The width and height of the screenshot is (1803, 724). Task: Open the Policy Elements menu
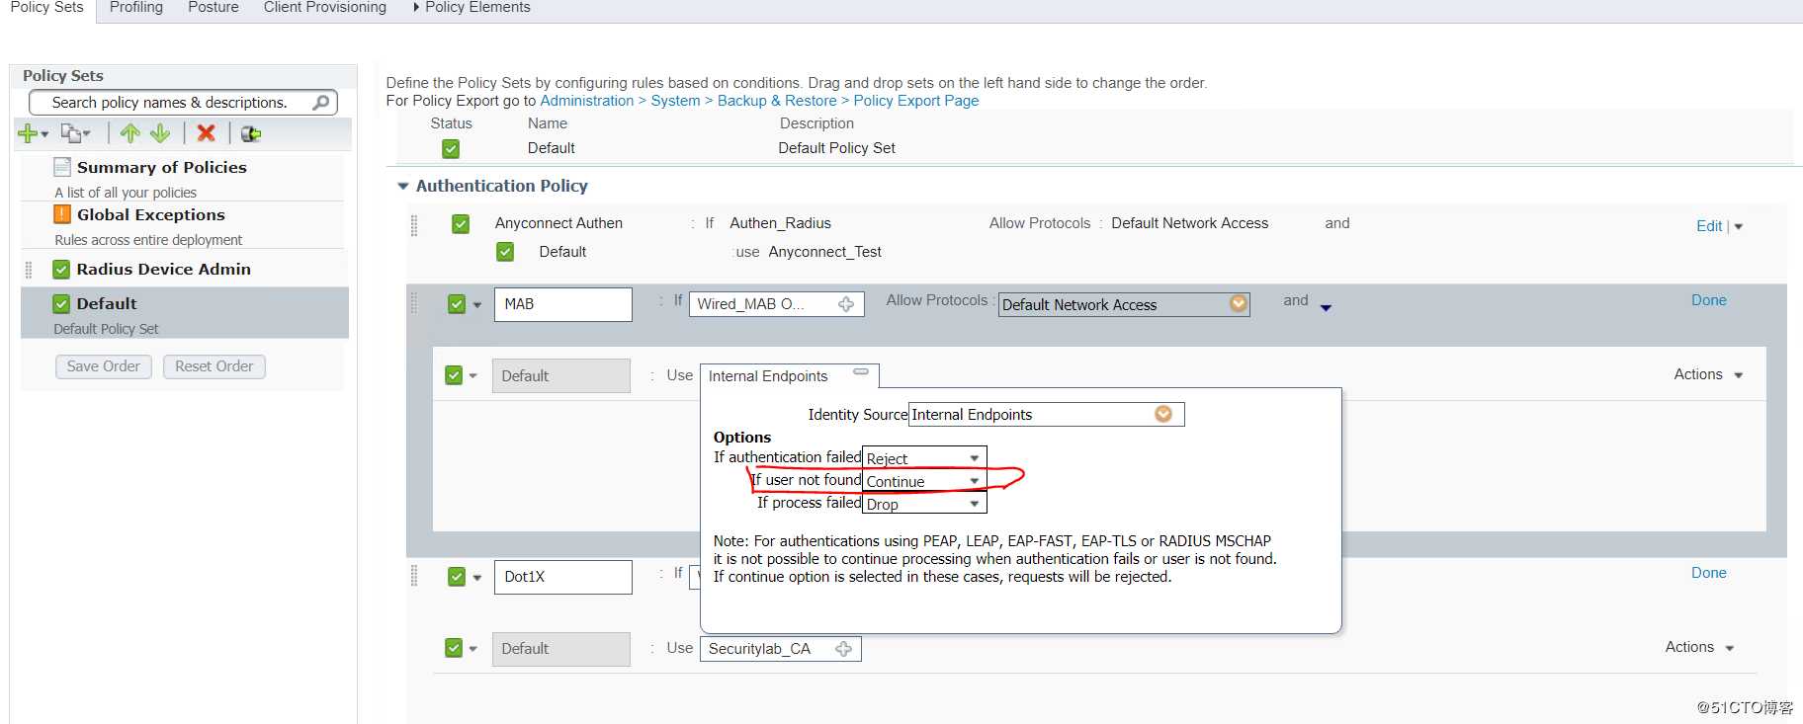(472, 8)
